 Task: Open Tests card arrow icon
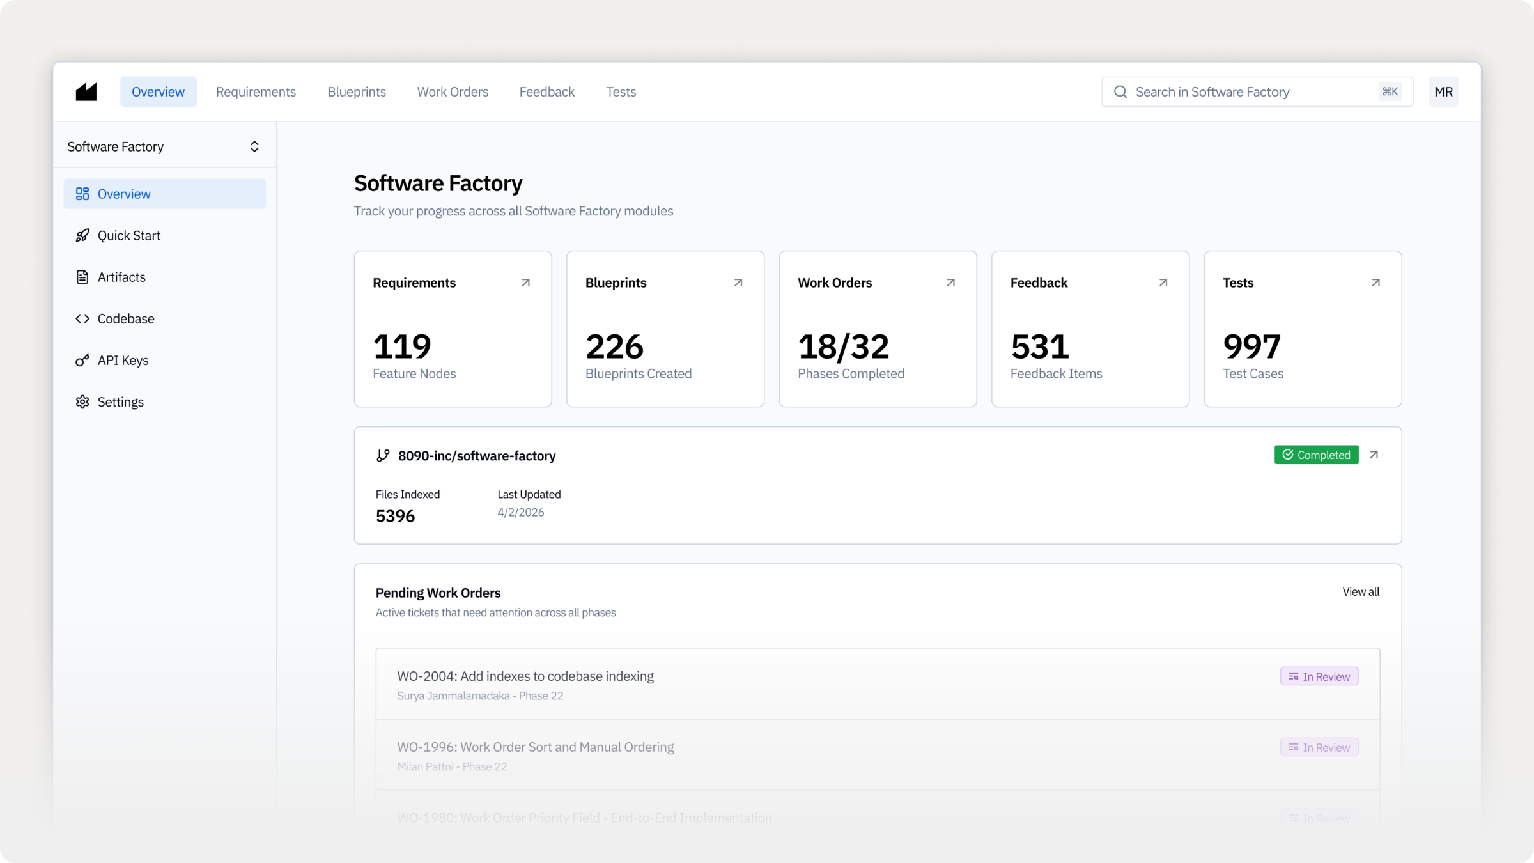click(x=1375, y=283)
